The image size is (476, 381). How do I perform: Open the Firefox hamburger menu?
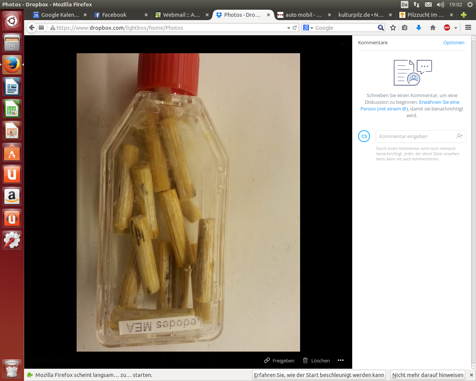[x=468, y=28]
